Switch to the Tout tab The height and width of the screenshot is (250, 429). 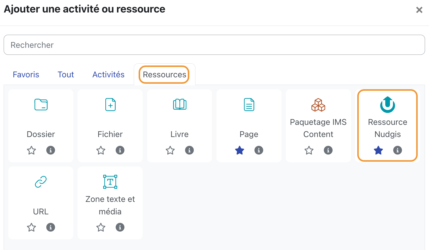[66, 75]
